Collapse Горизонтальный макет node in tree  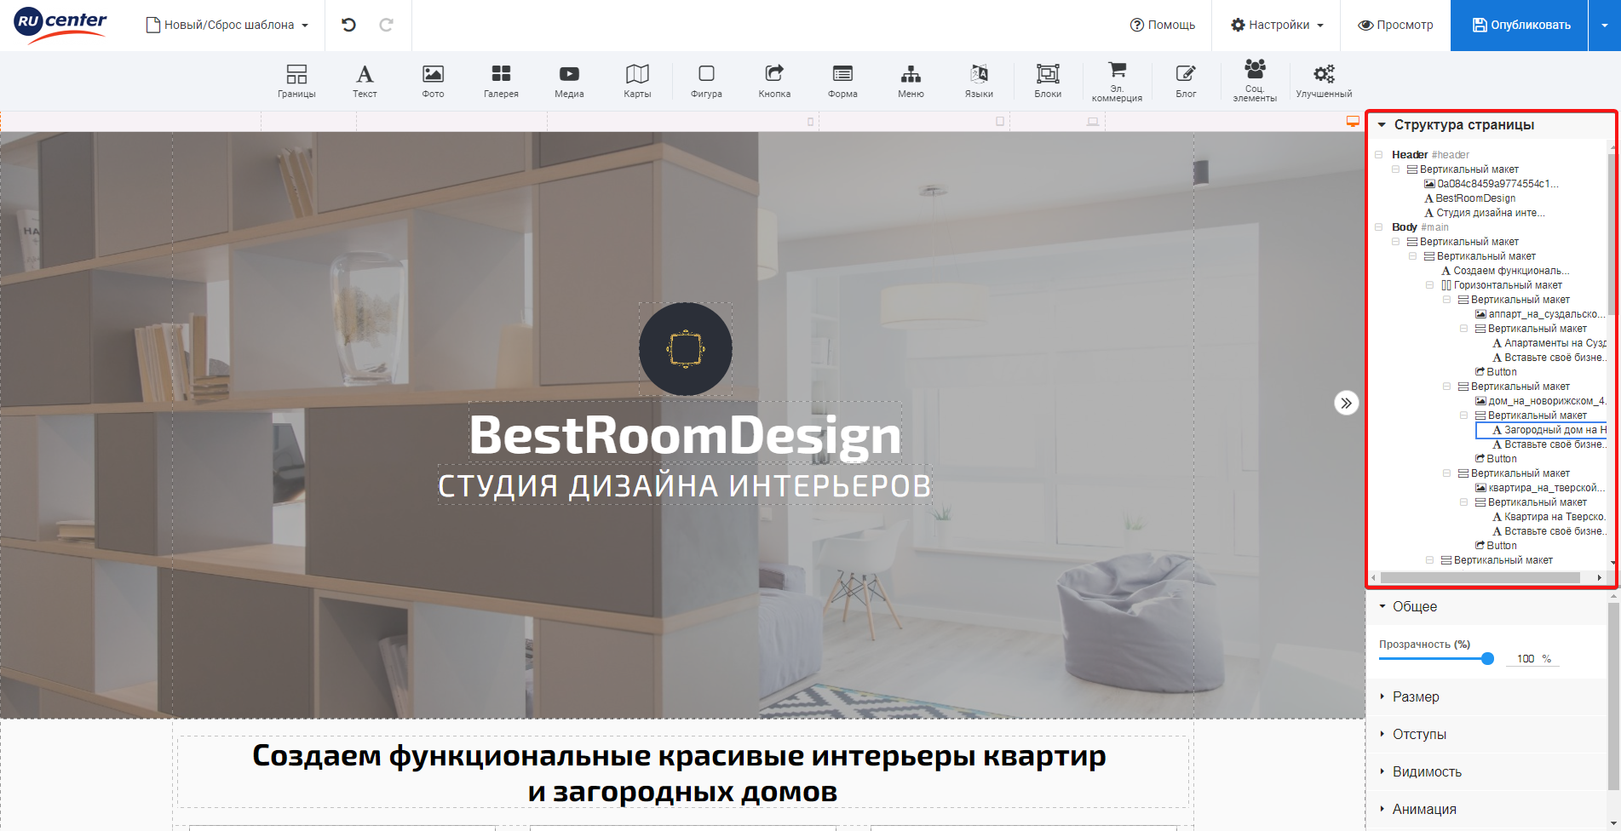[1429, 284]
